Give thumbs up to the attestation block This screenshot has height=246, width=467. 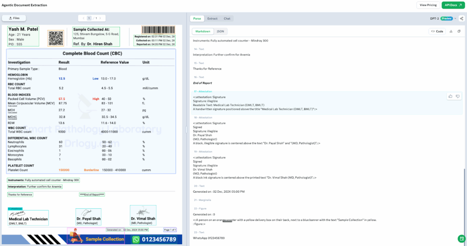(451, 97)
